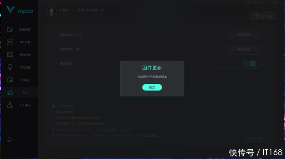Toggle 在无线模式下任务栏图标显示电量 option
The image size is (285, 159).
click(x=53, y=124)
